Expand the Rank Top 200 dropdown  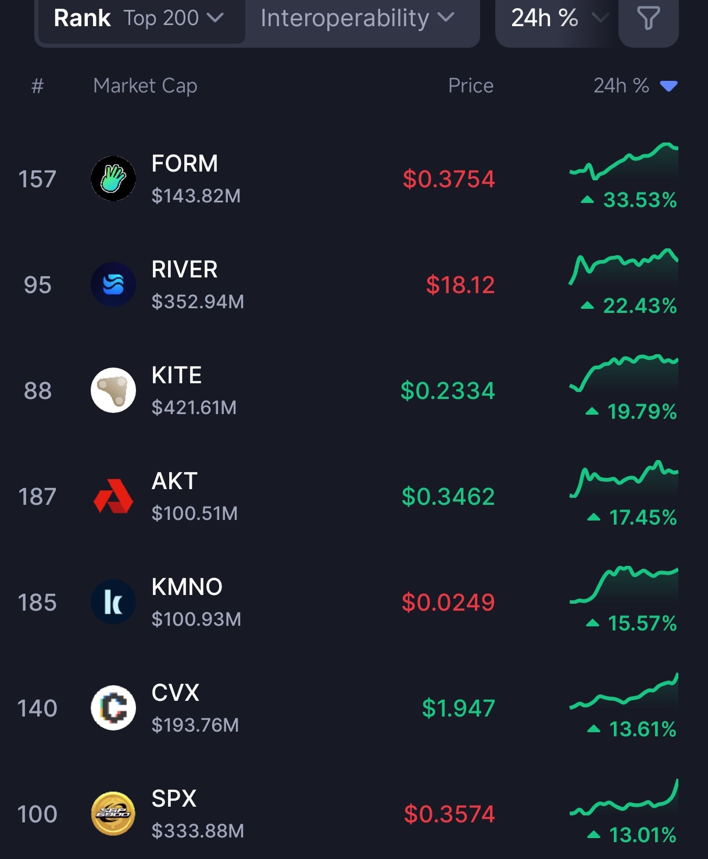point(140,19)
